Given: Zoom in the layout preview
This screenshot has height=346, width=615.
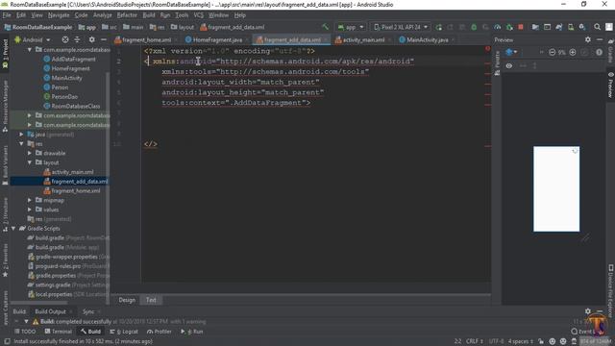Looking at the screenshot, I should 573,52.
